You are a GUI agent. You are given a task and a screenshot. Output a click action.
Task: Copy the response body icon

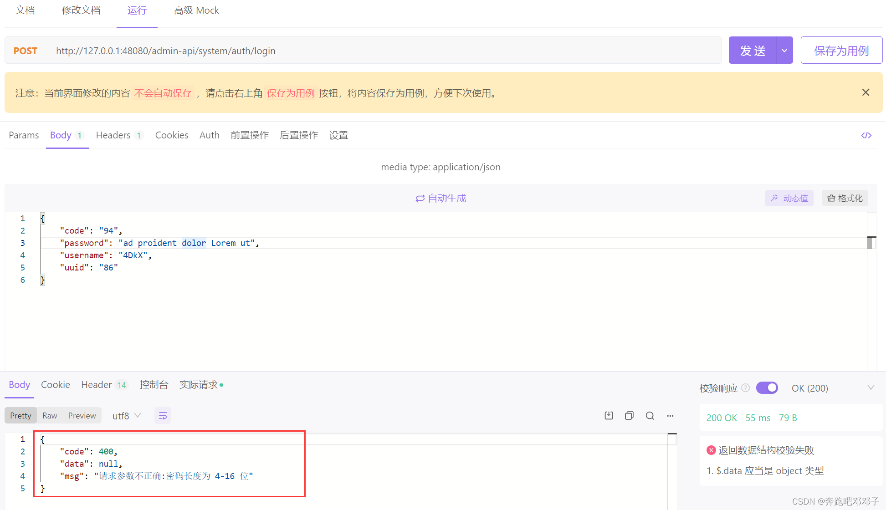click(x=629, y=415)
